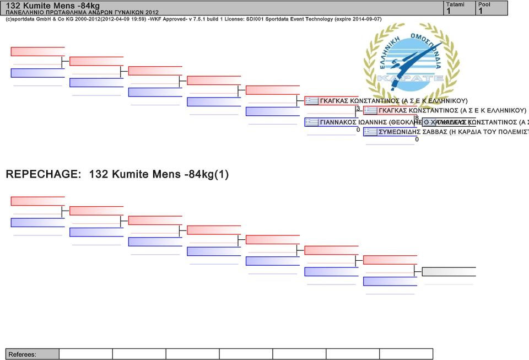Click the Referees label cell
This screenshot has width=529, height=360.
click(x=33, y=354)
